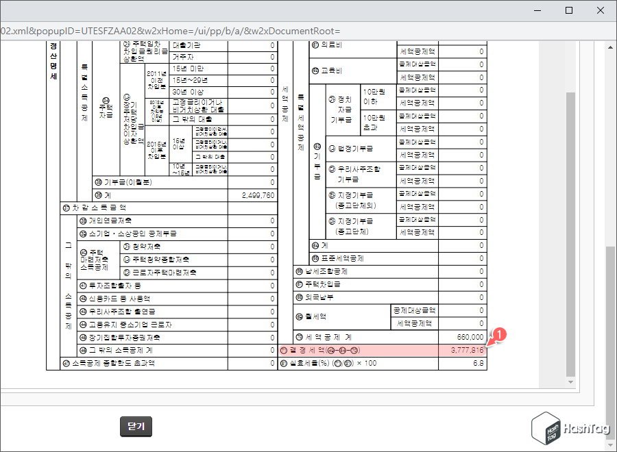Select the 주택차입금 label
Screen dimensions: 617x452
tap(318, 285)
